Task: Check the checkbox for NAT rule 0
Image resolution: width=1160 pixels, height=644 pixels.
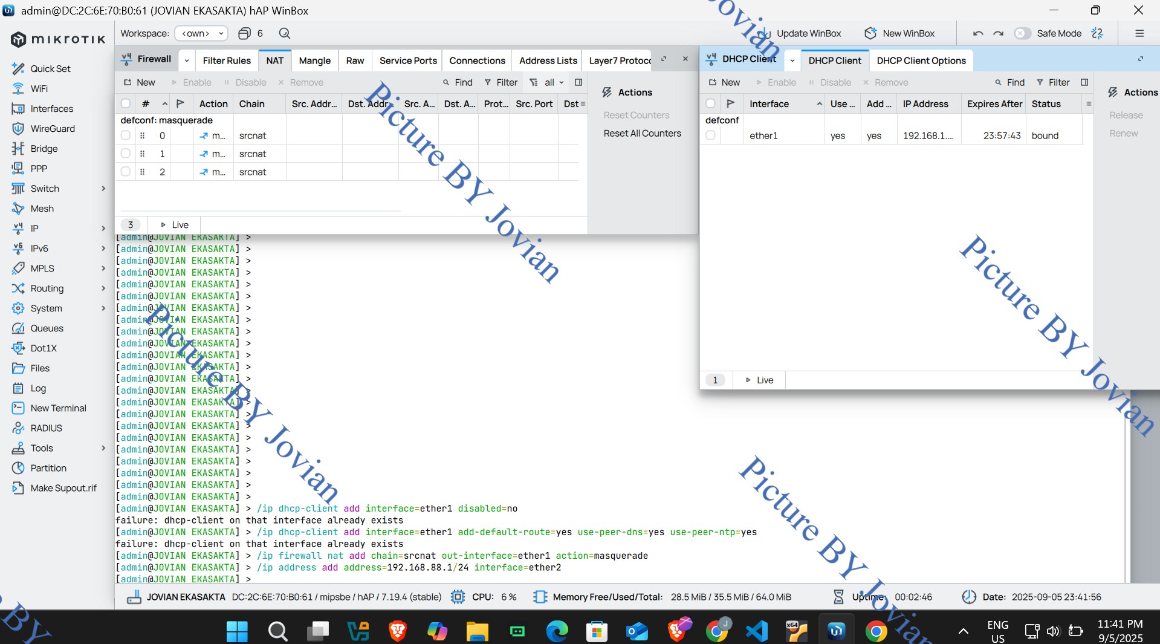Action: pos(126,135)
